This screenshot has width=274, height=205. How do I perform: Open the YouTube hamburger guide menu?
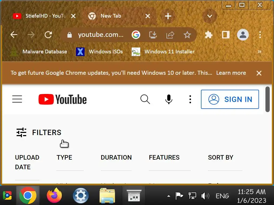point(17,99)
